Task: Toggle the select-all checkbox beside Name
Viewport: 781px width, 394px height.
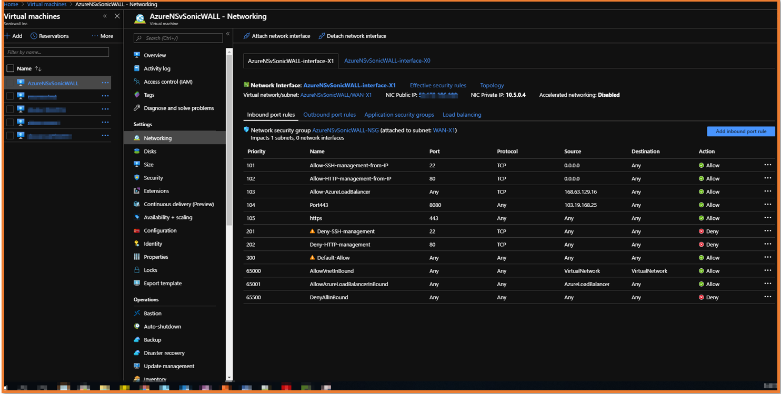Action: (10, 68)
